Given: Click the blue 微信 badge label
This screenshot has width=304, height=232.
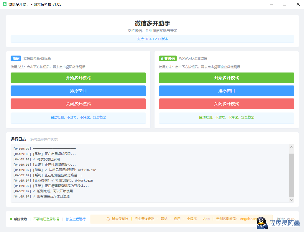Looking at the screenshot, I should tap(16, 58).
